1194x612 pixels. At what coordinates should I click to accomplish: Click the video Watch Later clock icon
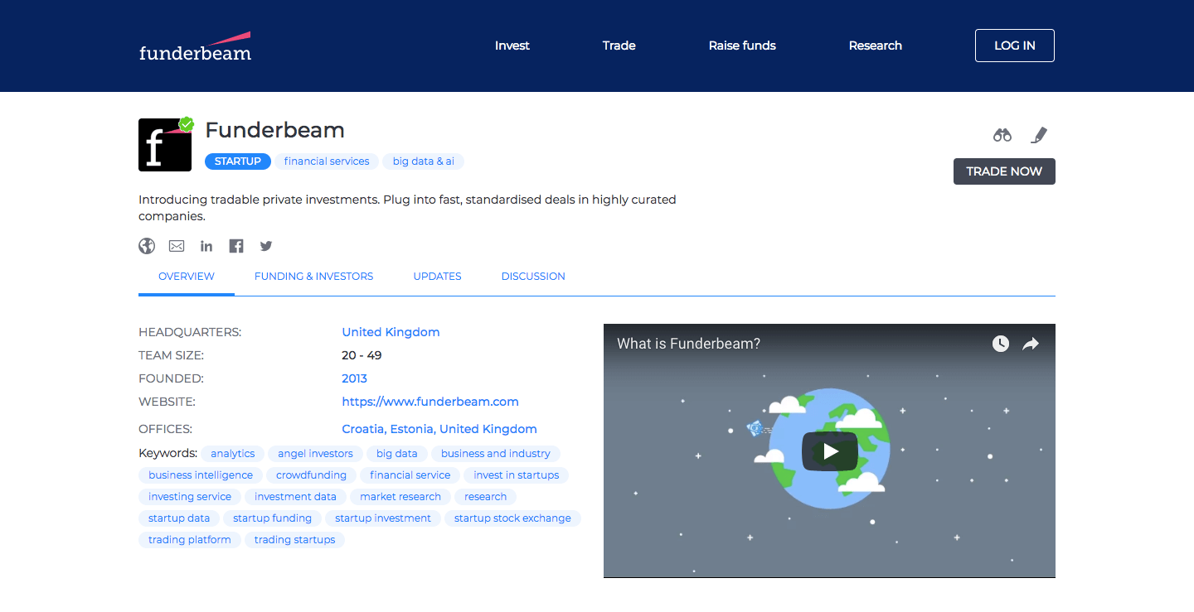pyautogui.click(x=1001, y=344)
